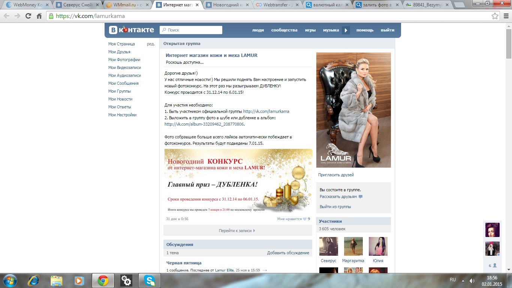Go to Моя Страница
Viewport: 512px width, 288px height.
pos(121,44)
